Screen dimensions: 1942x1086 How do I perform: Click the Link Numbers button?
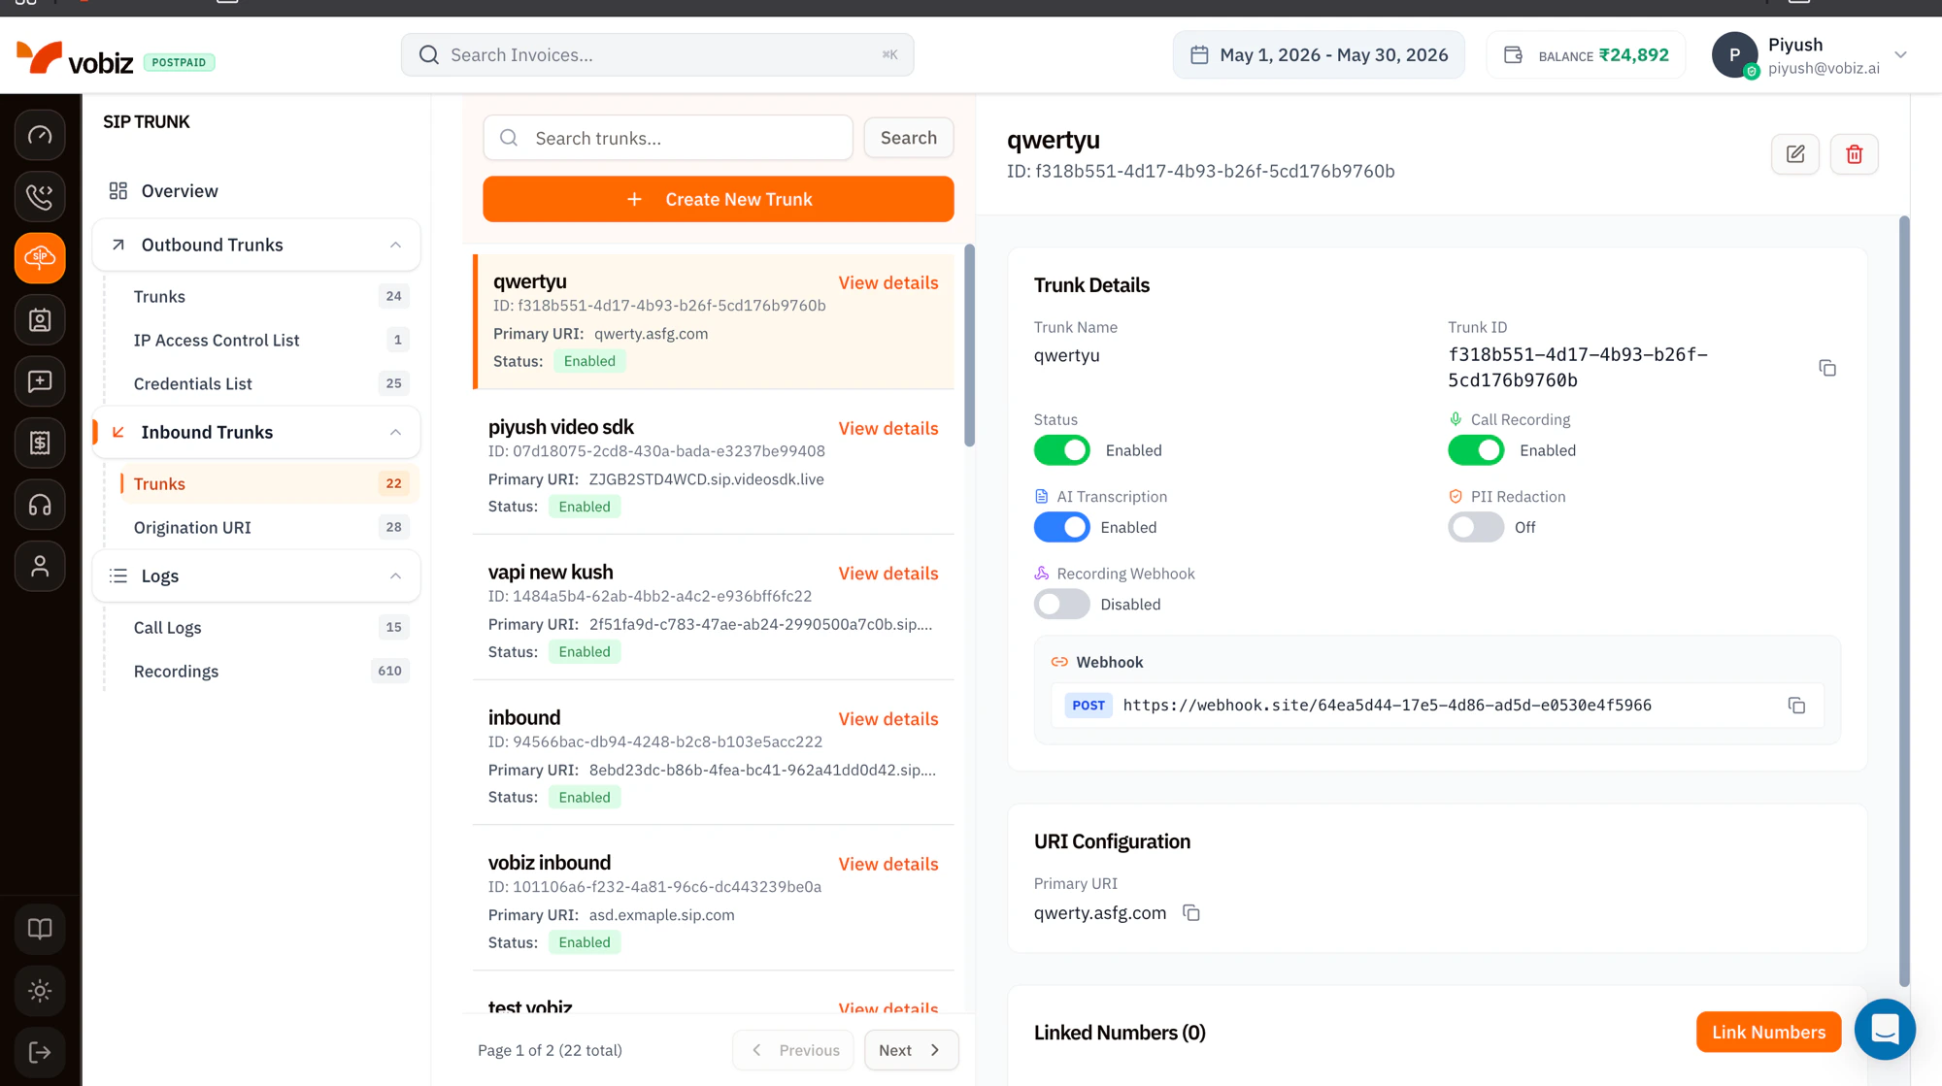[x=1768, y=1033]
